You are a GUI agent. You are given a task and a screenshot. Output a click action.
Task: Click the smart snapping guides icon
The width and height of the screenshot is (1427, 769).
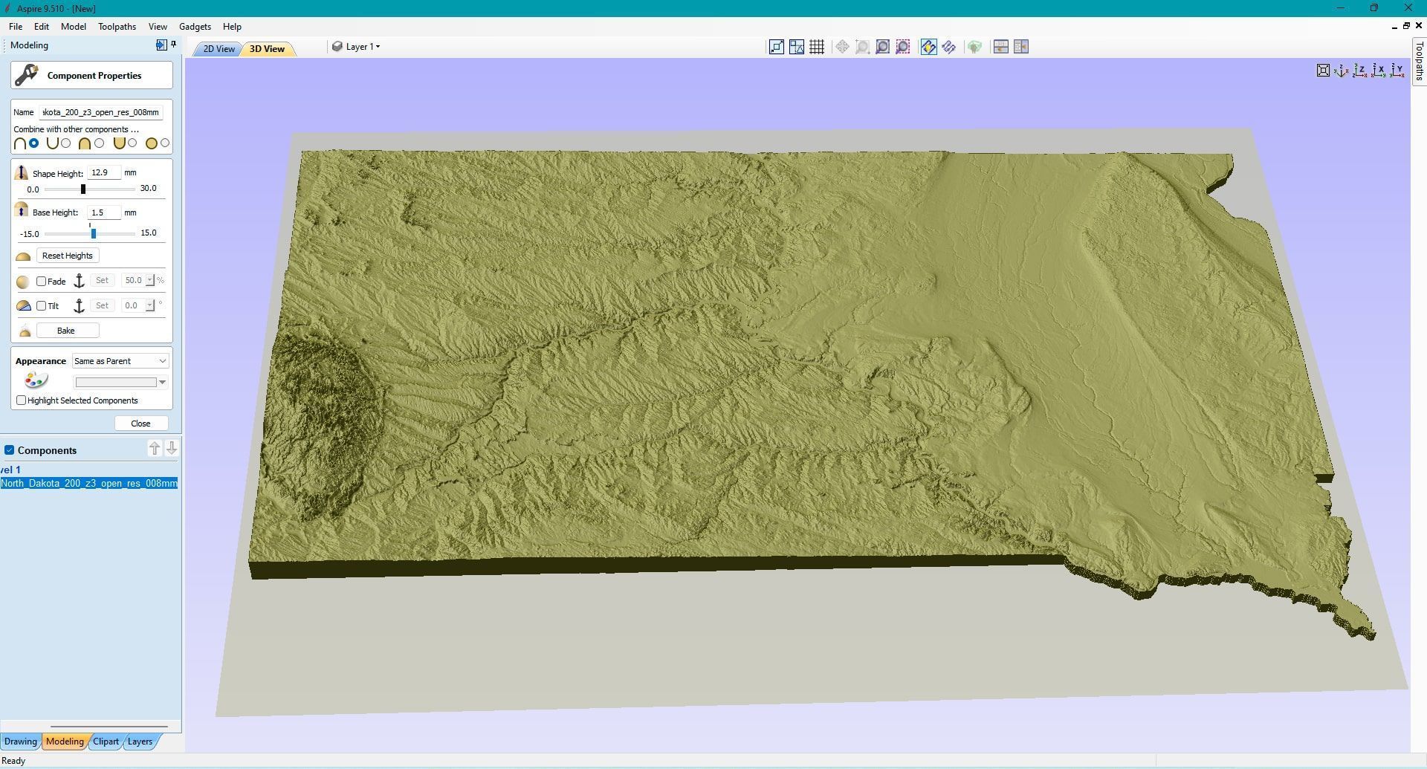coord(797,47)
